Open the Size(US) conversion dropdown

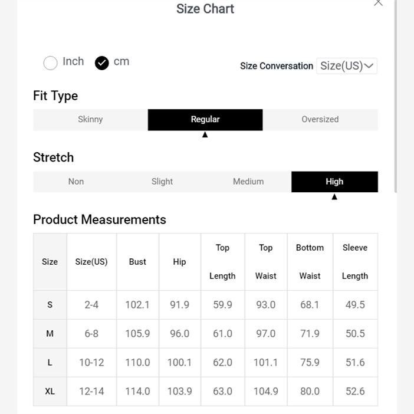[x=346, y=66]
